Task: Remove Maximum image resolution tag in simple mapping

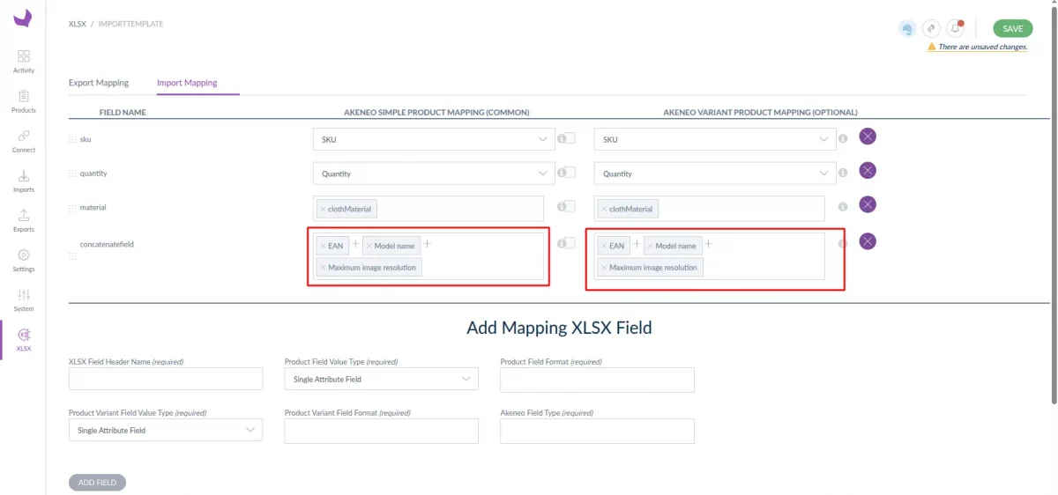Action: [323, 268]
